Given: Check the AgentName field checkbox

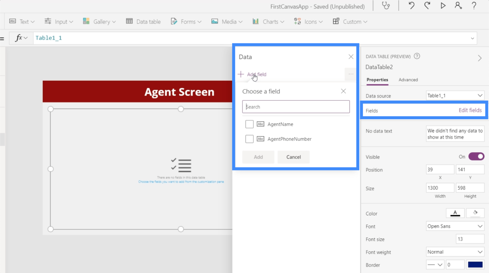Looking at the screenshot, I should click(249, 124).
